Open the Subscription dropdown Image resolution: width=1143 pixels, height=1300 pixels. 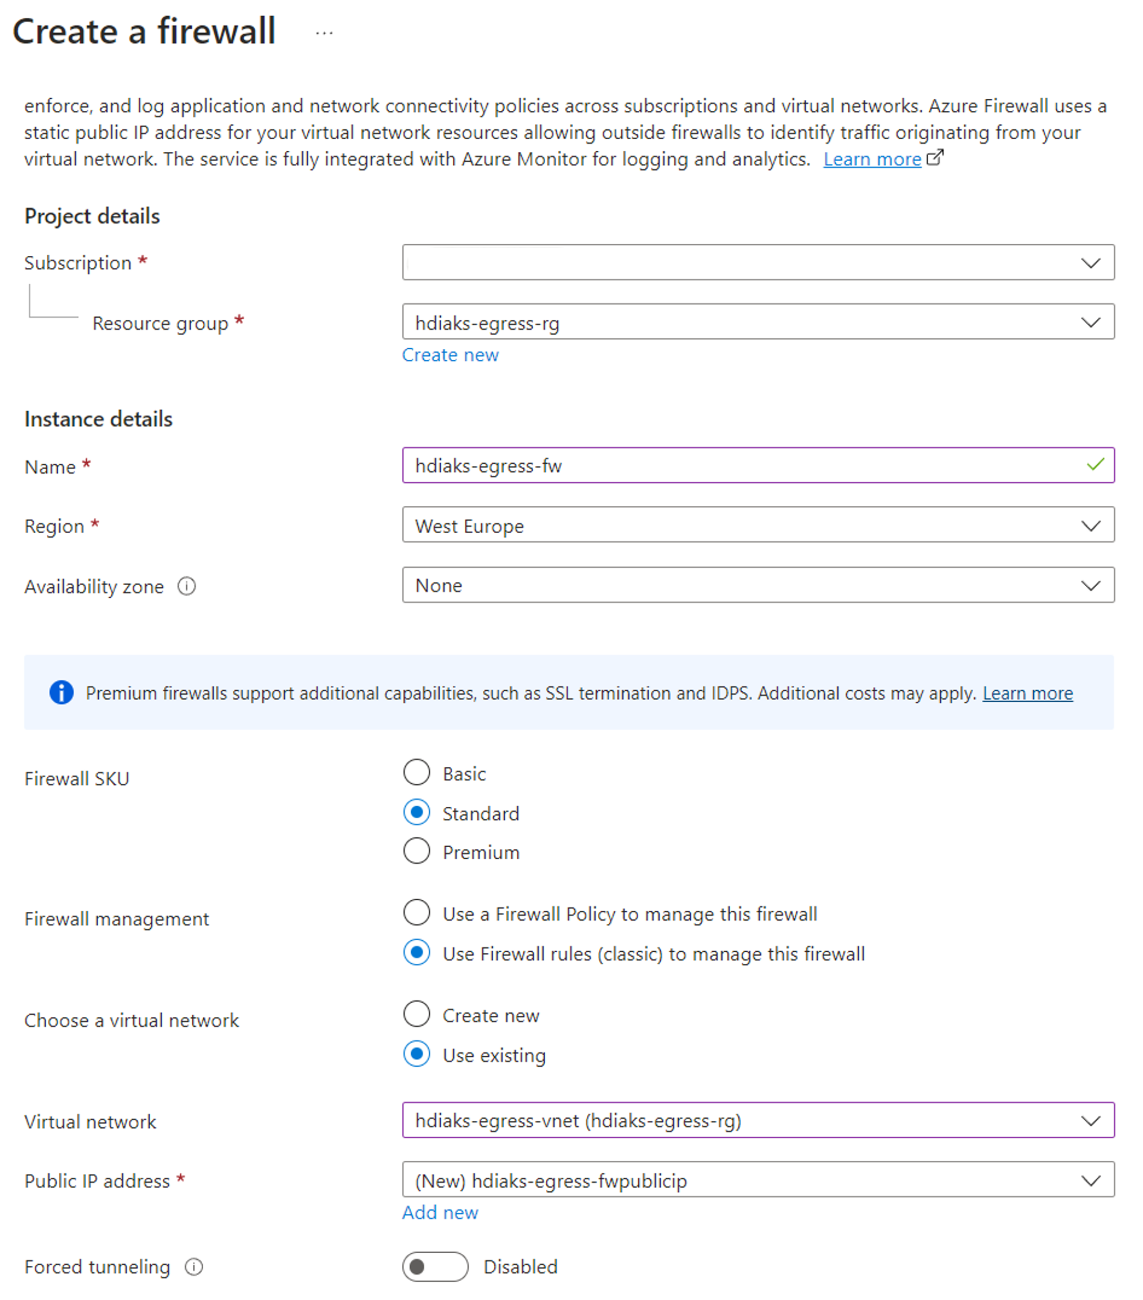tap(758, 262)
